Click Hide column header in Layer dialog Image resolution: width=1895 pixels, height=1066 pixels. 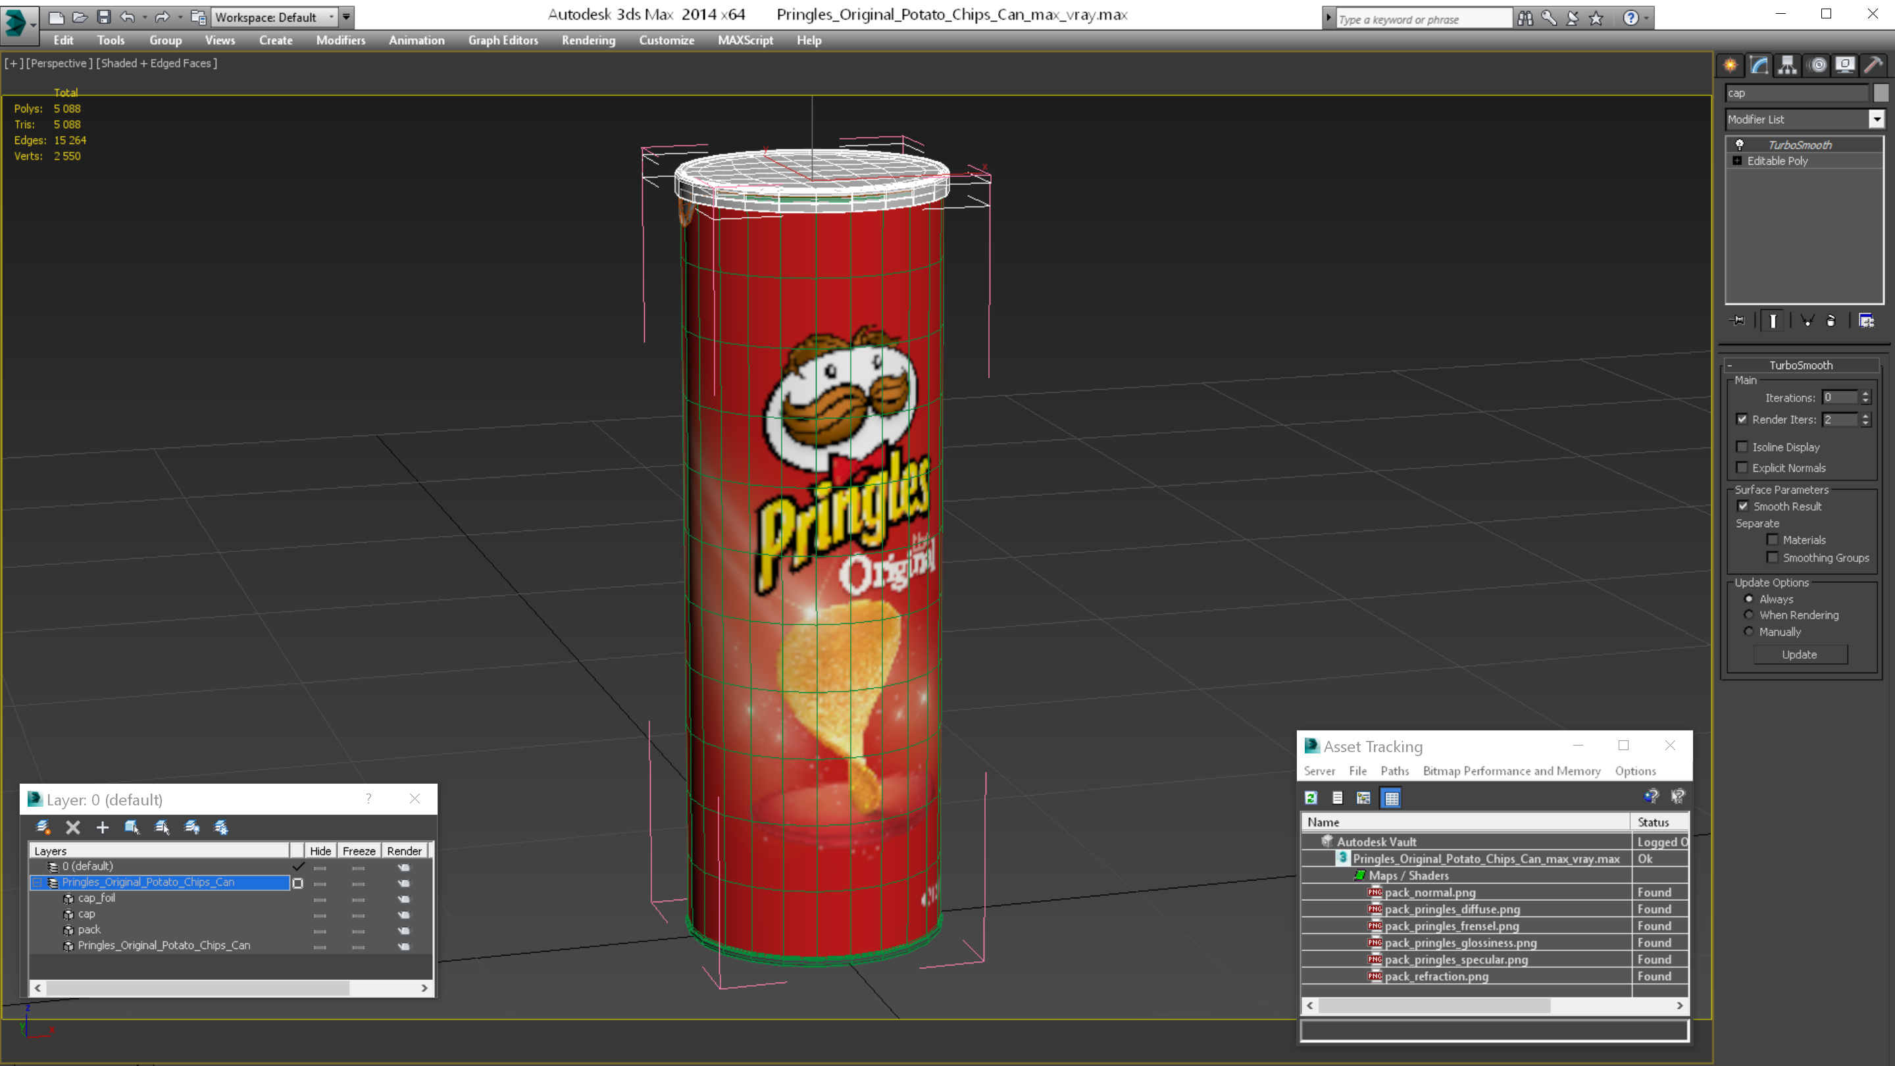320,851
